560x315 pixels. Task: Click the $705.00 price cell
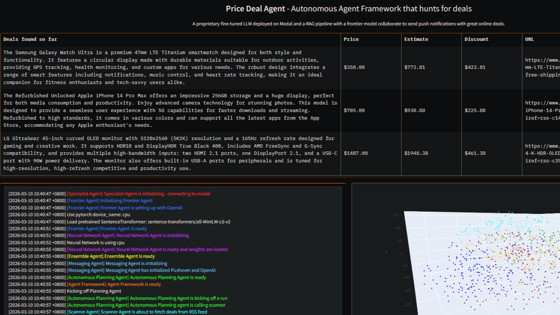coord(371,111)
